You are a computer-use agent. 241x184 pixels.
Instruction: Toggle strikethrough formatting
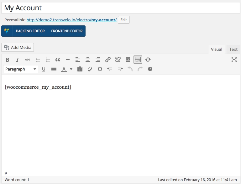[x=28, y=60]
